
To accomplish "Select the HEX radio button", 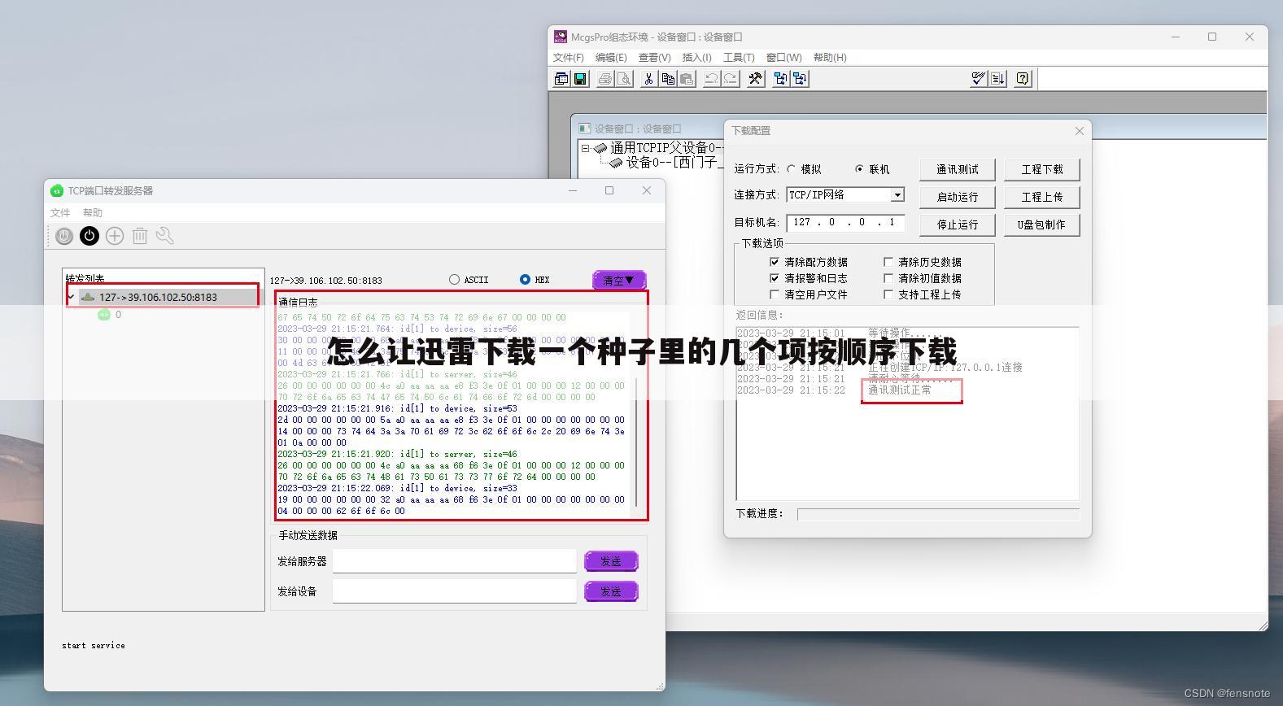I will click(x=525, y=279).
